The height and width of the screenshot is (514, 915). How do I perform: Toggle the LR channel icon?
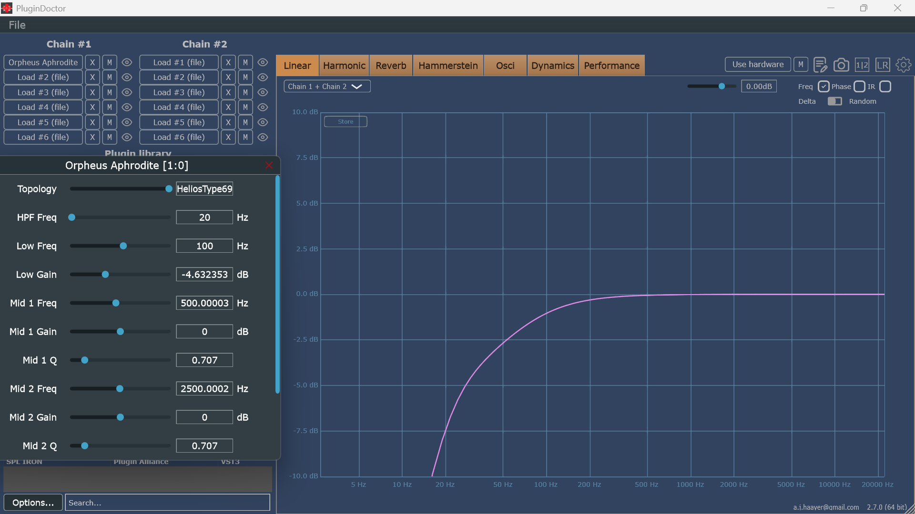[883, 65]
